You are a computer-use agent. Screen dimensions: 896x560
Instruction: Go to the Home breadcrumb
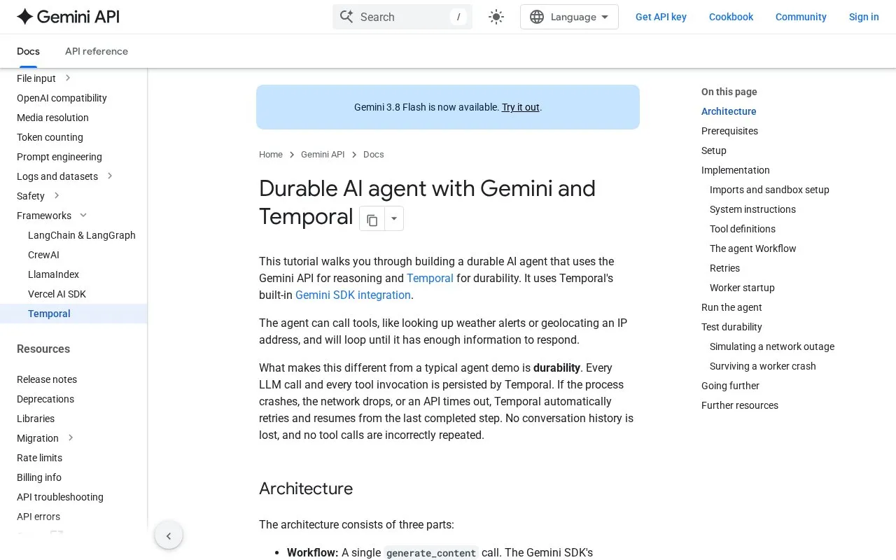click(271, 155)
